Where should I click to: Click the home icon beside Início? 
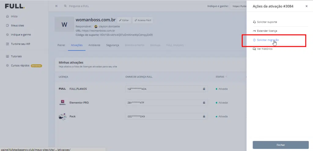[x=8, y=17]
